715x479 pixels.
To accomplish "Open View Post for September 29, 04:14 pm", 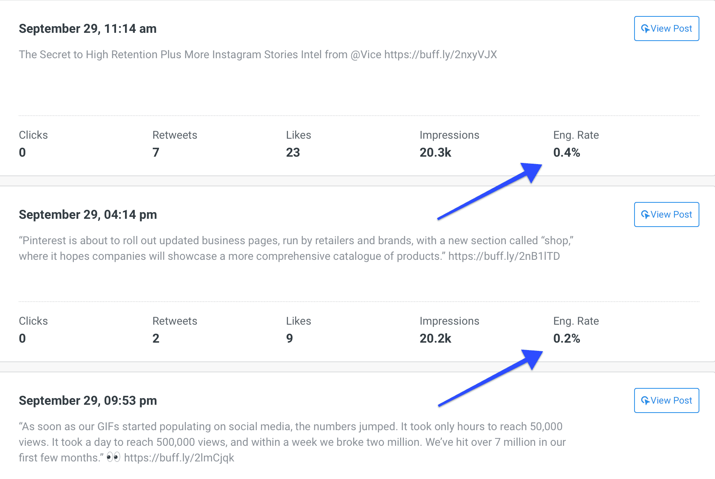I will pos(667,214).
